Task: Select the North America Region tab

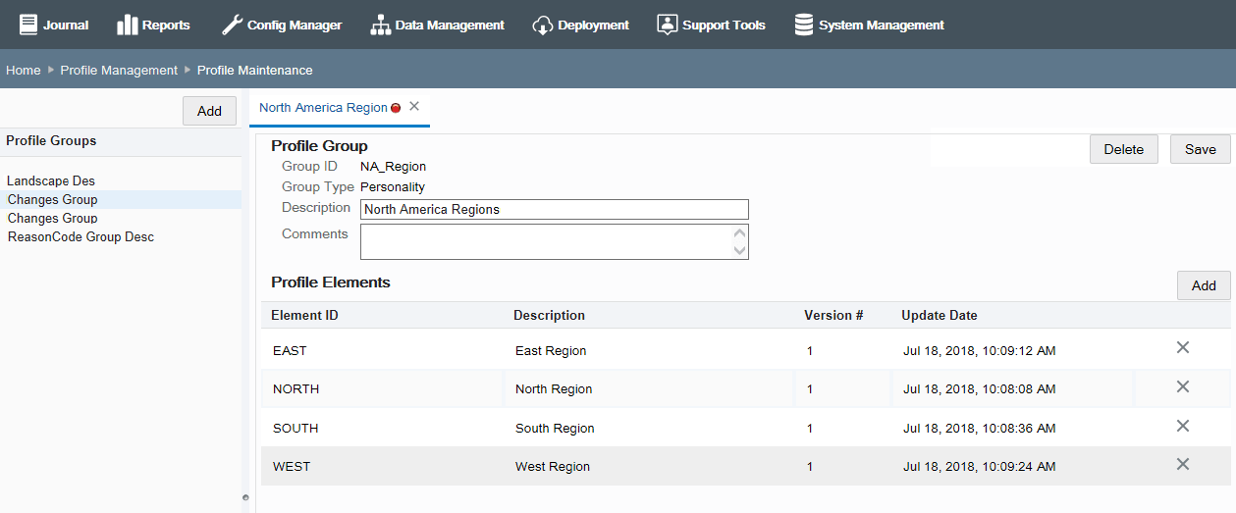Action: point(323,108)
